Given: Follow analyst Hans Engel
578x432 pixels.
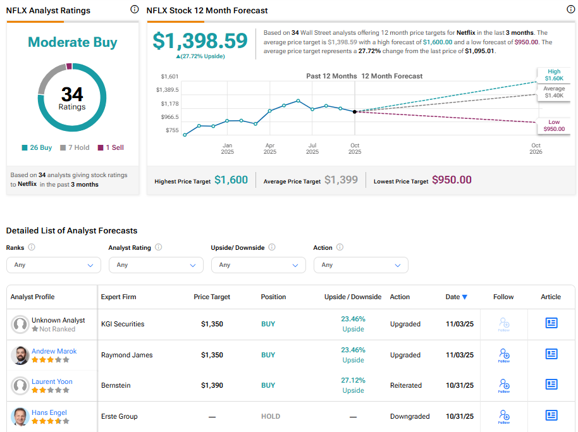Looking at the screenshot, I should [x=503, y=416].
